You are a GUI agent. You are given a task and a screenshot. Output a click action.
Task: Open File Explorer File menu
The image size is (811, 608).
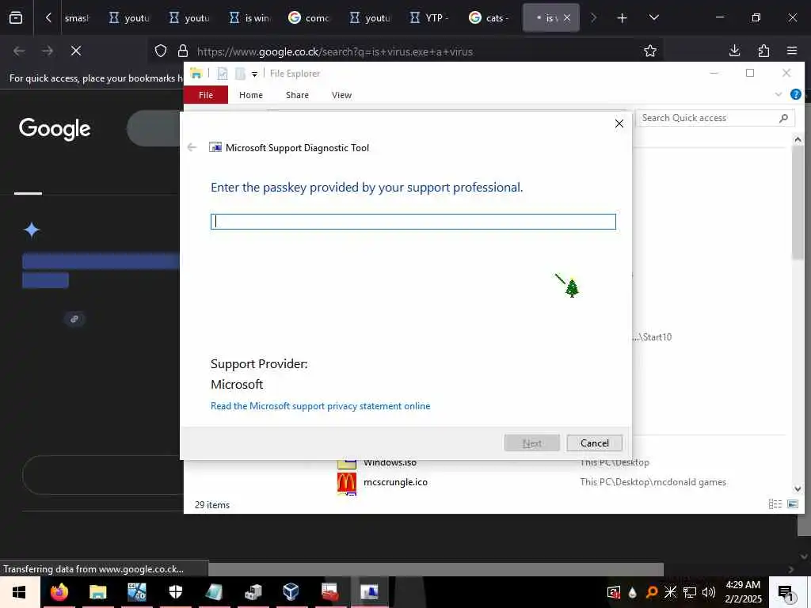pos(206,95)
